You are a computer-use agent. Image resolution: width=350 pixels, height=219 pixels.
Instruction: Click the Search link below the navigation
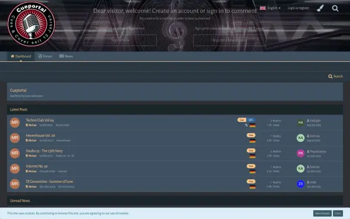tap(335, 77)
